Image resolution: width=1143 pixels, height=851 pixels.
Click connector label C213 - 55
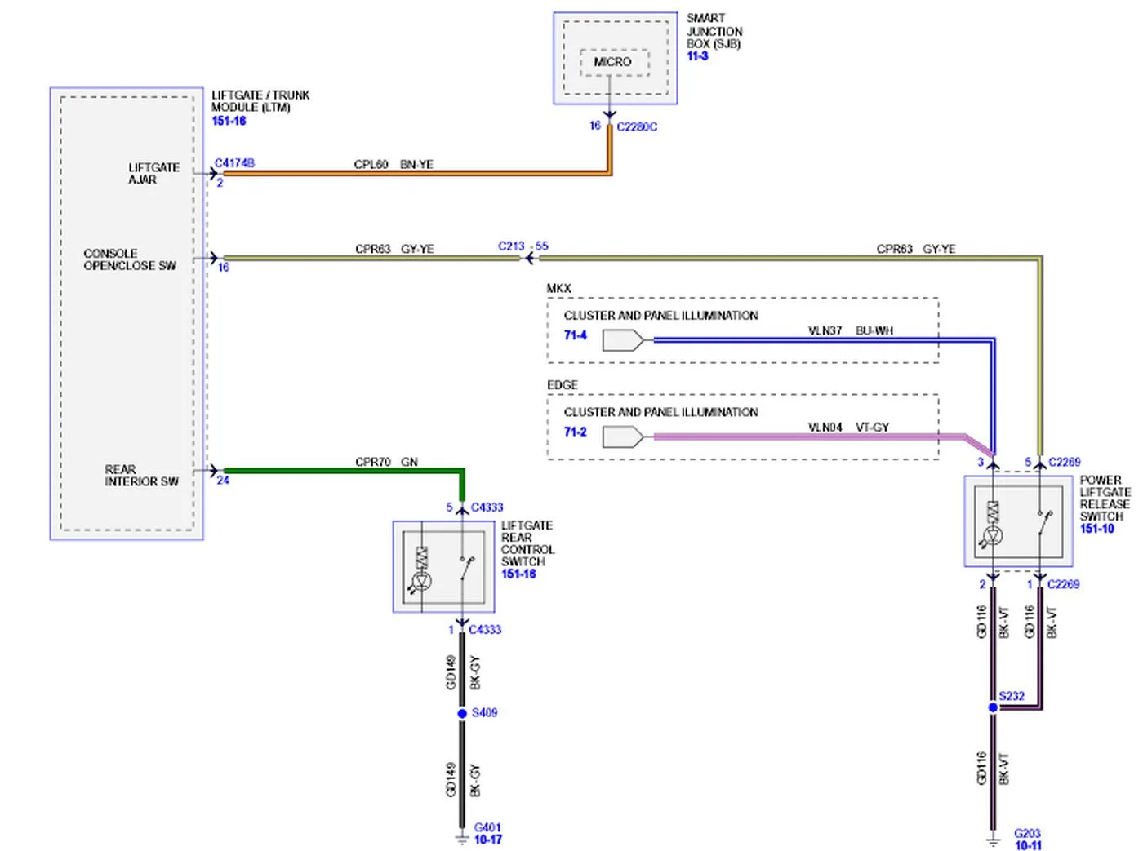[523, 246]
